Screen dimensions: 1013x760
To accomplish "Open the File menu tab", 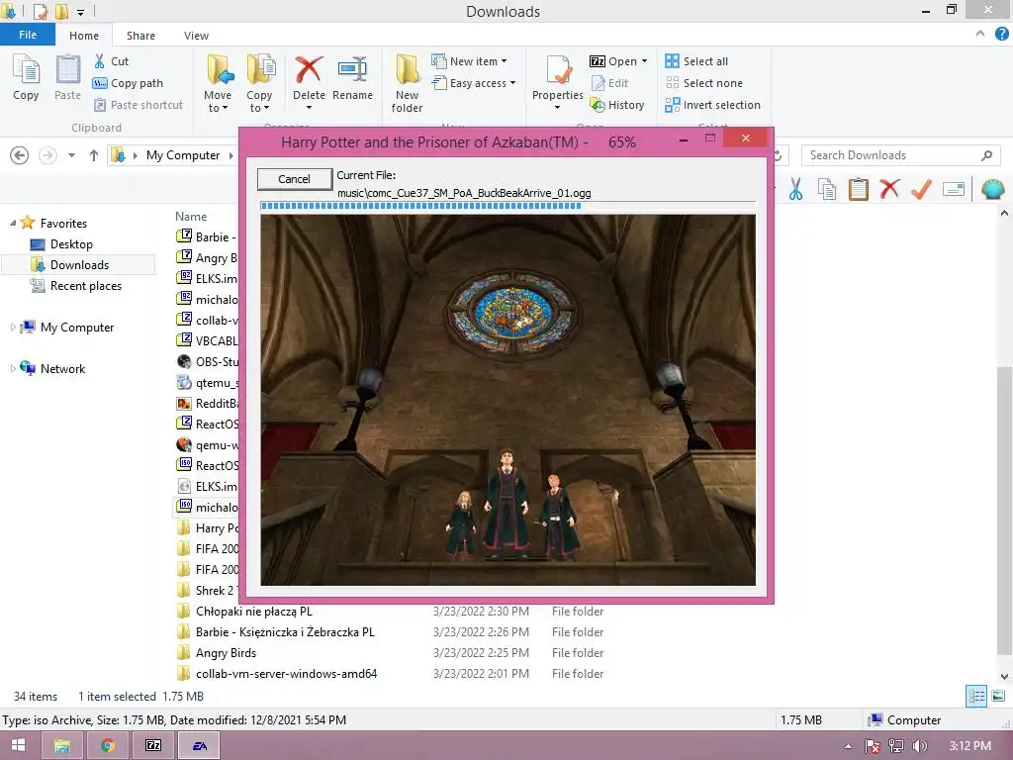I will pos(27,35).
